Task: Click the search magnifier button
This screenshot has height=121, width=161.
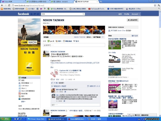Action: (x=84, y=14)
